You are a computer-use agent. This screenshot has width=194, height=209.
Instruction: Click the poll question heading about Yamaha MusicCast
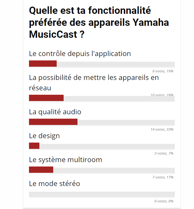click(99, 23)
